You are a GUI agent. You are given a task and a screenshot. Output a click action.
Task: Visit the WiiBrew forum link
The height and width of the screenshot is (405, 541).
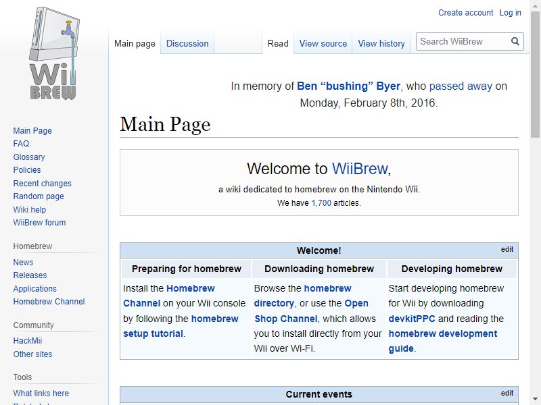coord(39,223)
